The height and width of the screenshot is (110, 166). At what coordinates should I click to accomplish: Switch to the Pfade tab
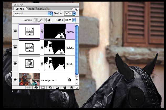coord(31,9)
